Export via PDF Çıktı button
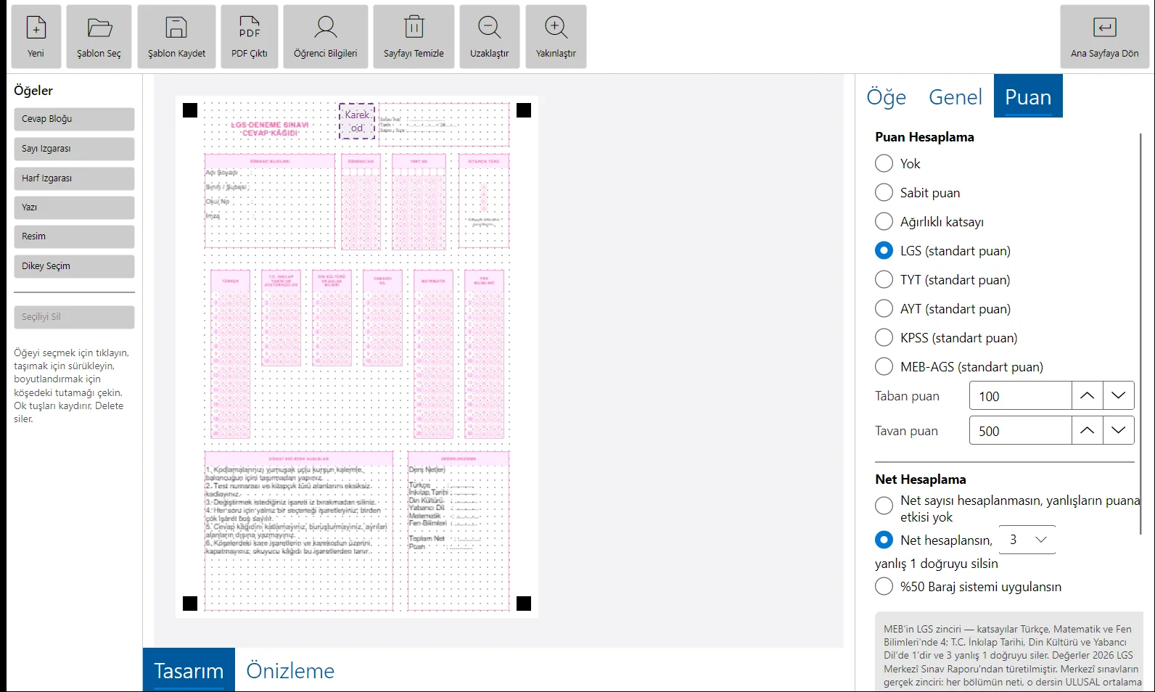The image size is (1155, 692). [x=250, y=37]
